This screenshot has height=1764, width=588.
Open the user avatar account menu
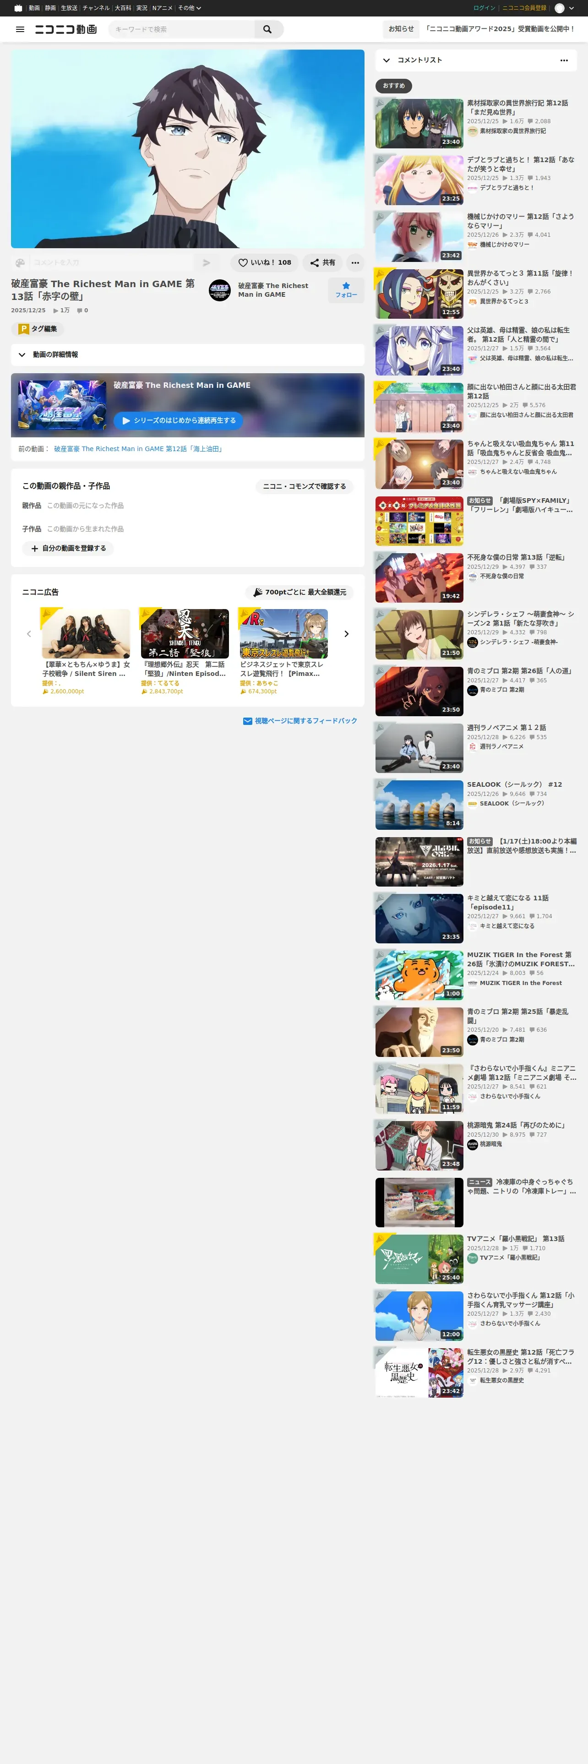pyautogui.click(x=559, y=8)
